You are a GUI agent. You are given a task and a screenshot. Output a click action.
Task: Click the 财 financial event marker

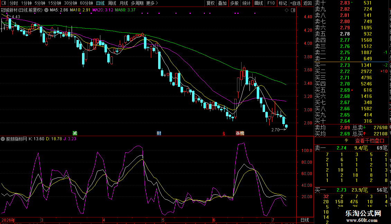(x=159, y=133)
